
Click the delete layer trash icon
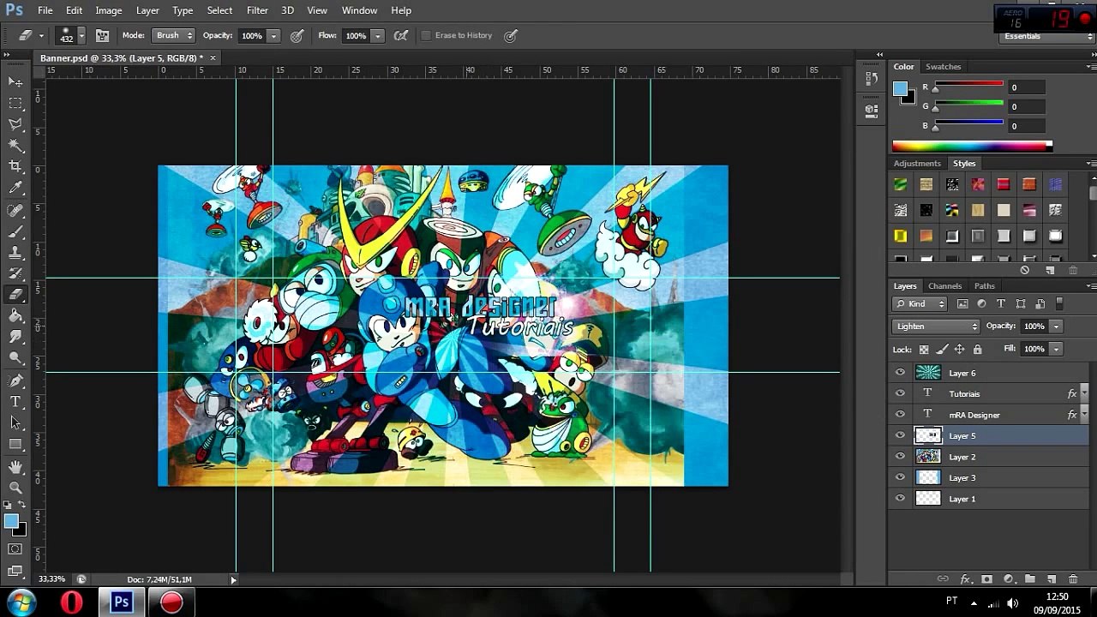[1073, 579]
